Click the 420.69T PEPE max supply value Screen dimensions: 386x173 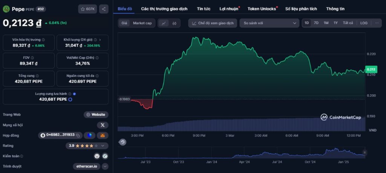[83, 81]
